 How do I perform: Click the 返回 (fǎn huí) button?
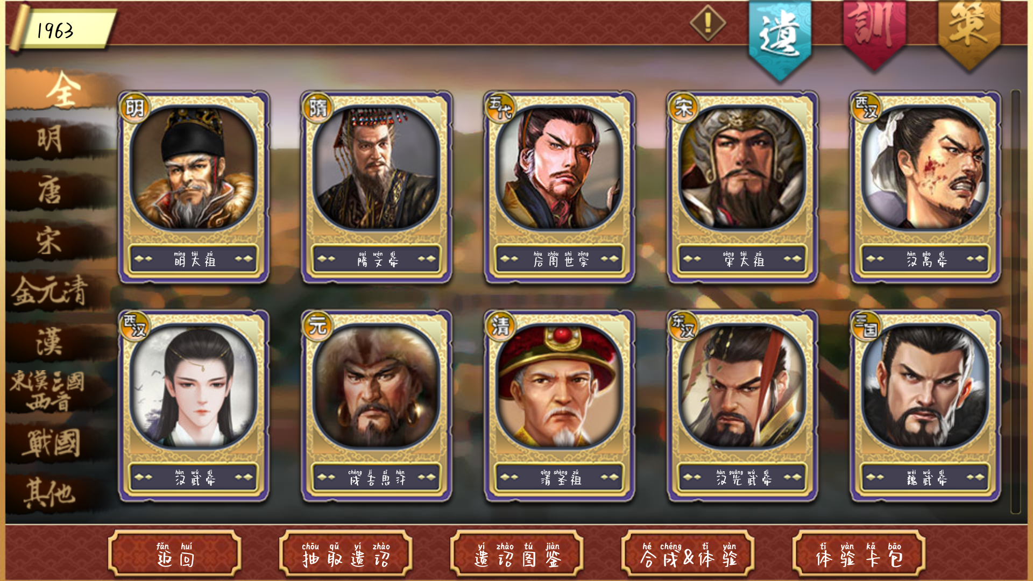175,554
